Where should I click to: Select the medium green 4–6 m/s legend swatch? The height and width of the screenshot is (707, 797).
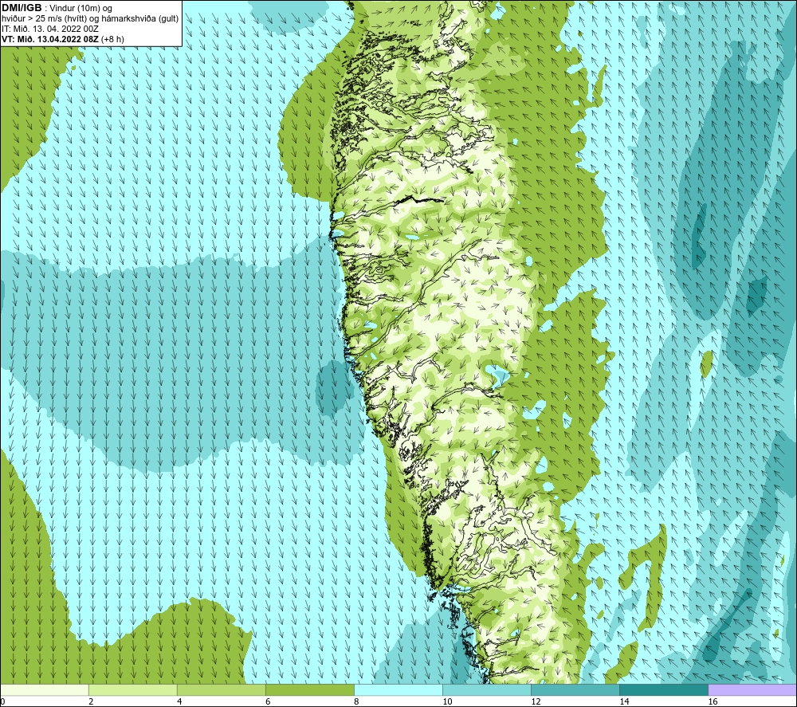click(x=221, y=690)
